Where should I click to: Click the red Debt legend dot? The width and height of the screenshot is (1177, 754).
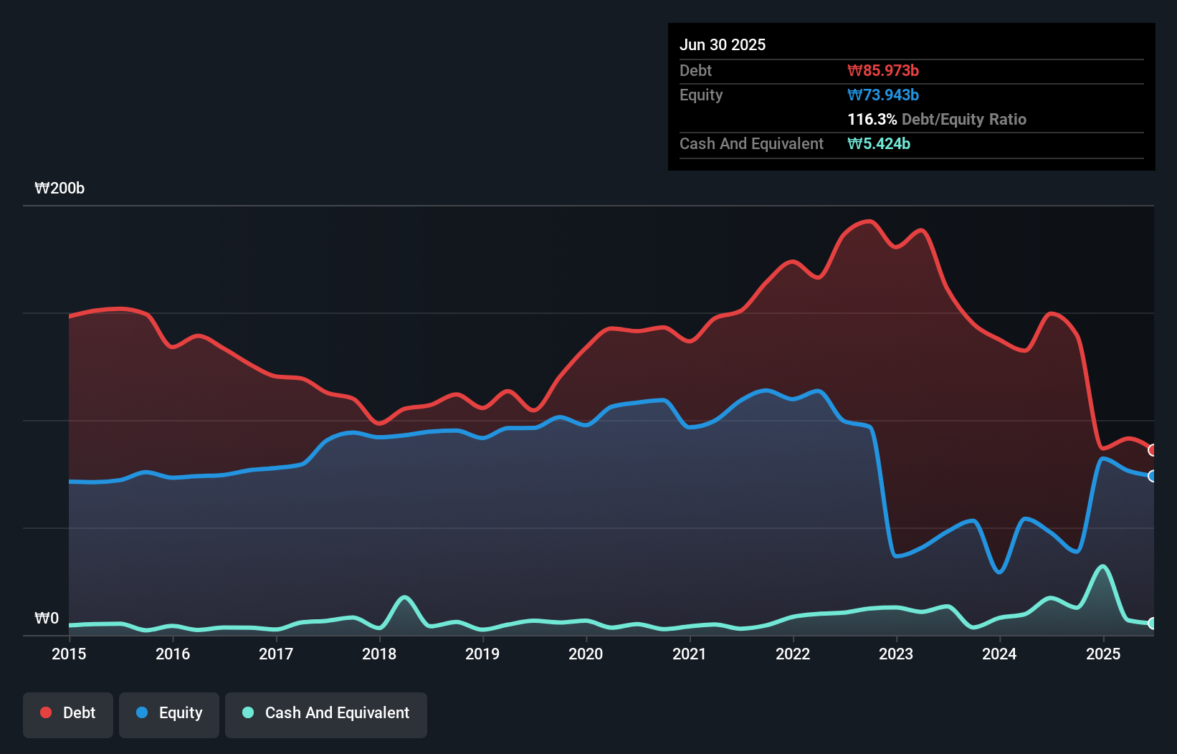tap(44, 712)
